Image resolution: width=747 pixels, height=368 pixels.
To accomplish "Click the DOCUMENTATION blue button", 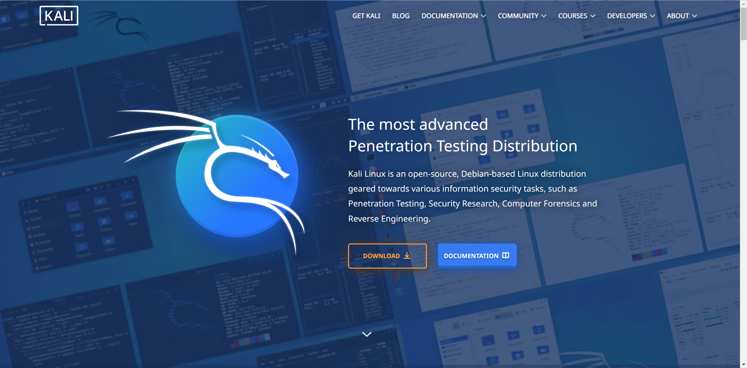I will click(477, 256).
